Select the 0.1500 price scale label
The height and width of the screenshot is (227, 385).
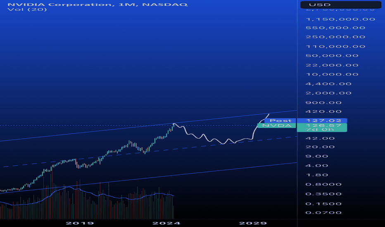coord(323,204)
